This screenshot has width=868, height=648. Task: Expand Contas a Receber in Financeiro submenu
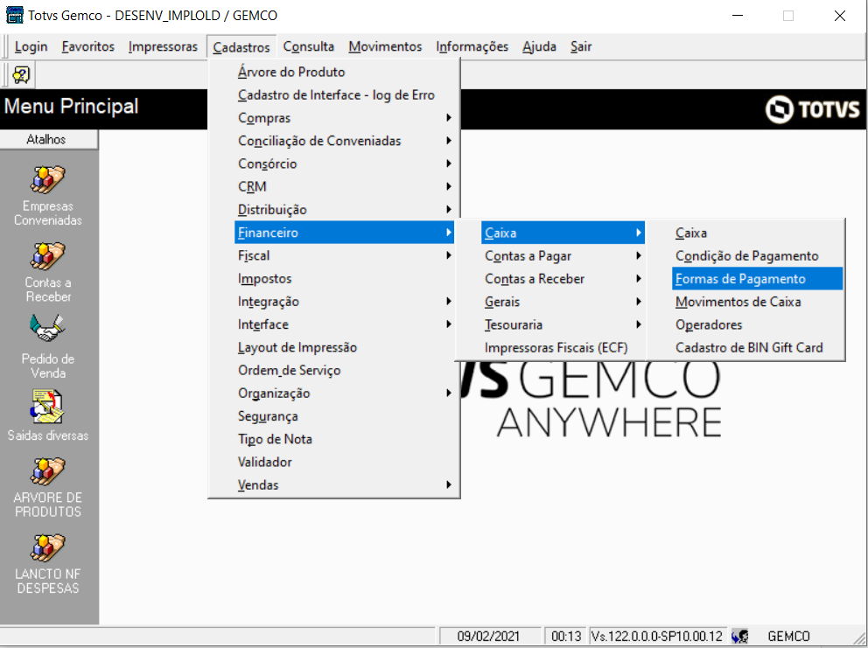click(x=563, y=279)
